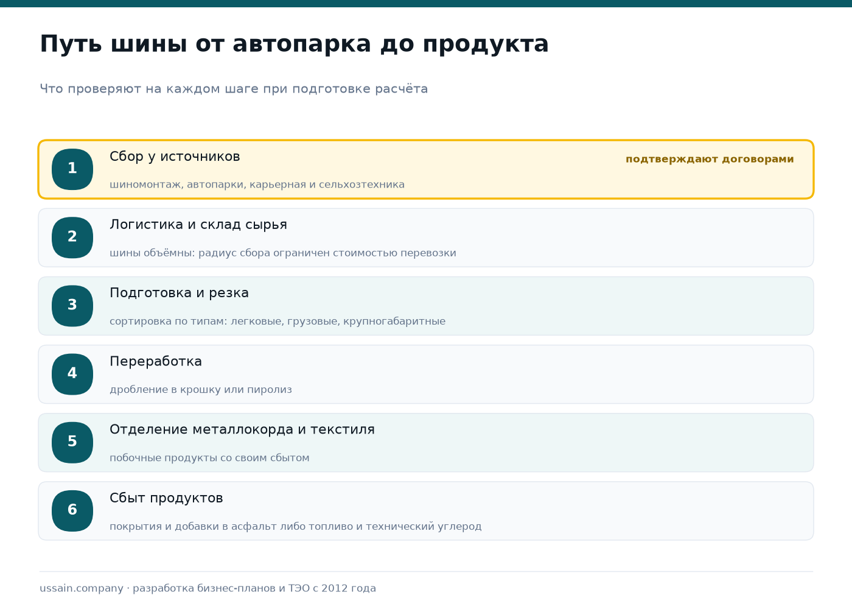
Task: Click the step title "Переработка"
Action: click(156, 361)
